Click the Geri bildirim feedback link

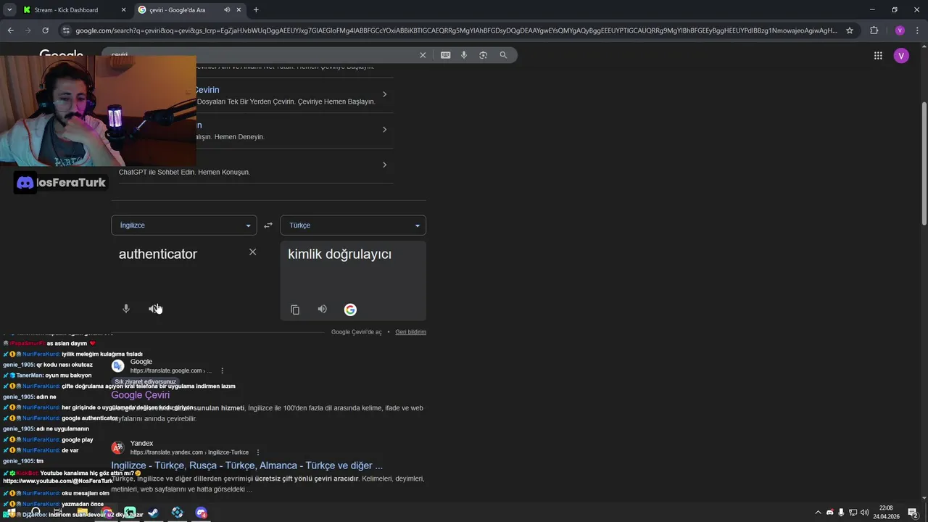pos(410,332)
